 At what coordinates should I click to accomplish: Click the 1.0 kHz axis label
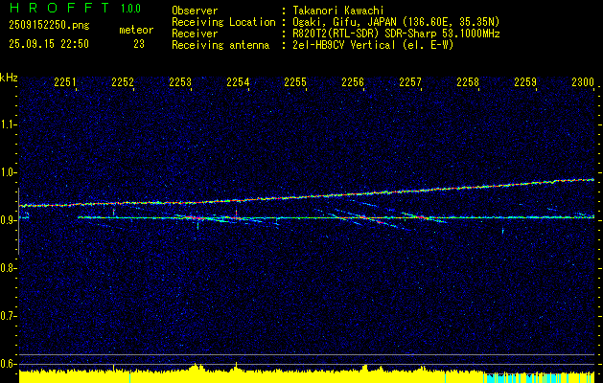coord(8,172)
